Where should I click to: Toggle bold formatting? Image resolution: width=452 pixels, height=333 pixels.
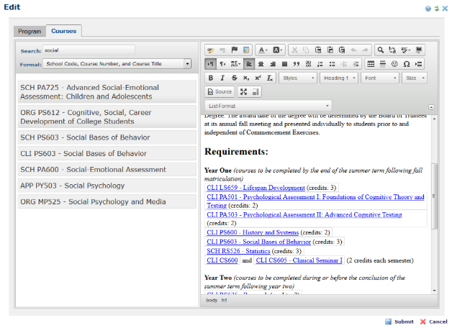pos(210,78)
